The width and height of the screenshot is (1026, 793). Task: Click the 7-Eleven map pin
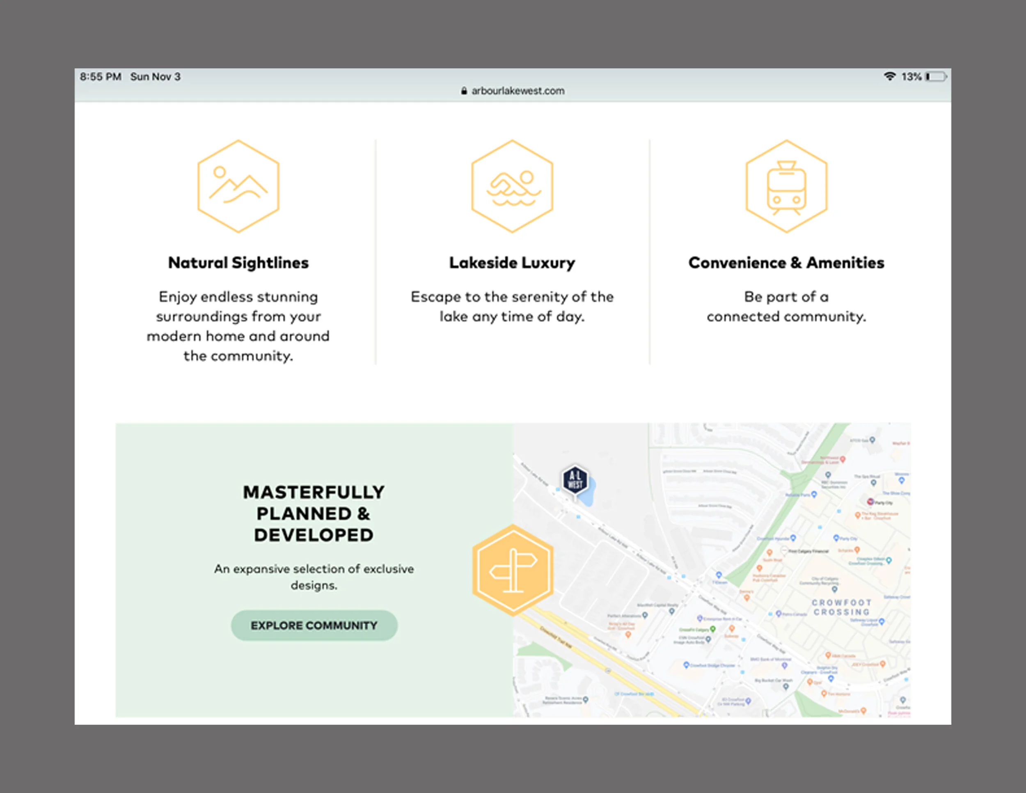coord(719,575)
